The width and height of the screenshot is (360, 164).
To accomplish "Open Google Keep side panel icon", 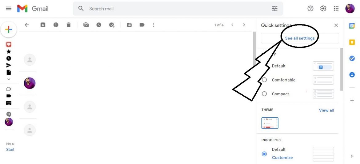I will (x=352, y=42).
